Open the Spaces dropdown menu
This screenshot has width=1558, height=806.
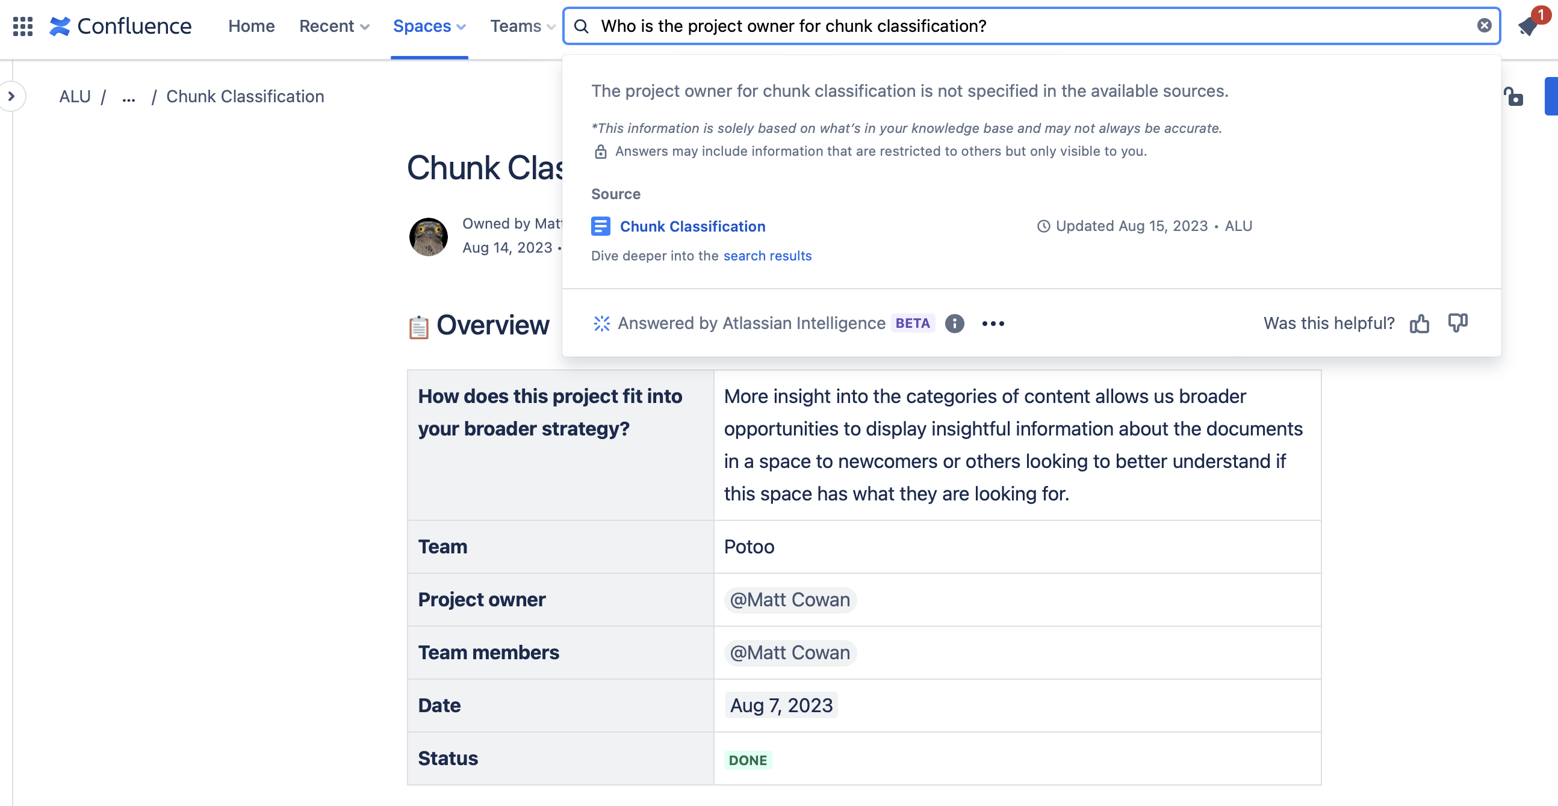pos(429,26)
